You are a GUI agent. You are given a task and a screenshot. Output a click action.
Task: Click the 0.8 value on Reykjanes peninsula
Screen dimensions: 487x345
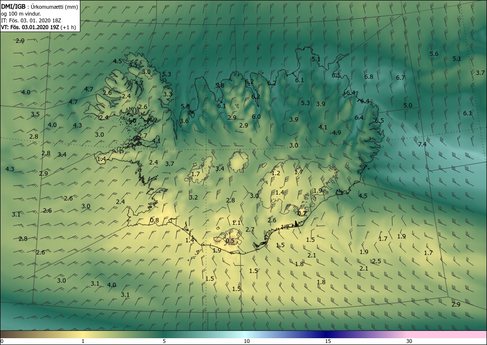point(154,220)
